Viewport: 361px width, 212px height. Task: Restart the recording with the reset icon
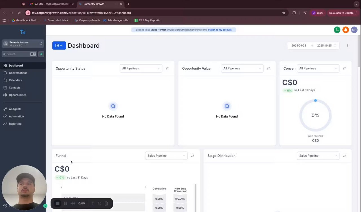[100, 203]
